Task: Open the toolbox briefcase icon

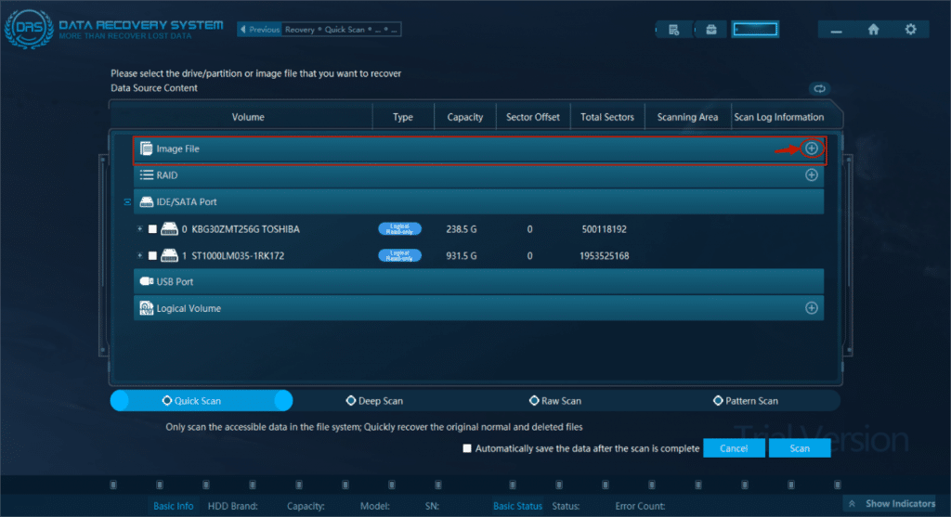Action: point(711,30)
